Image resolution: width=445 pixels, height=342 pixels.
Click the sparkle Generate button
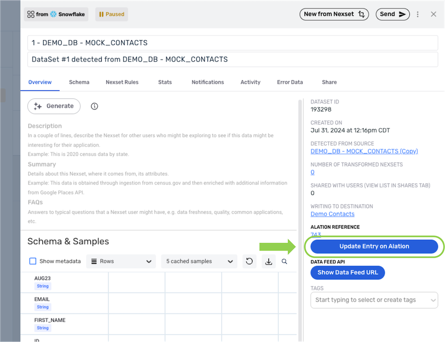[x=54, y=106]
